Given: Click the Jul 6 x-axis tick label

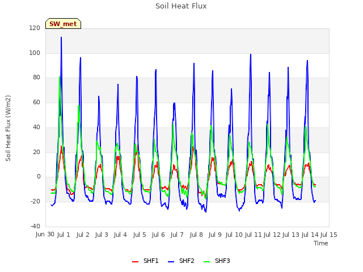Looking at the screenshot, I should point(158,235).
